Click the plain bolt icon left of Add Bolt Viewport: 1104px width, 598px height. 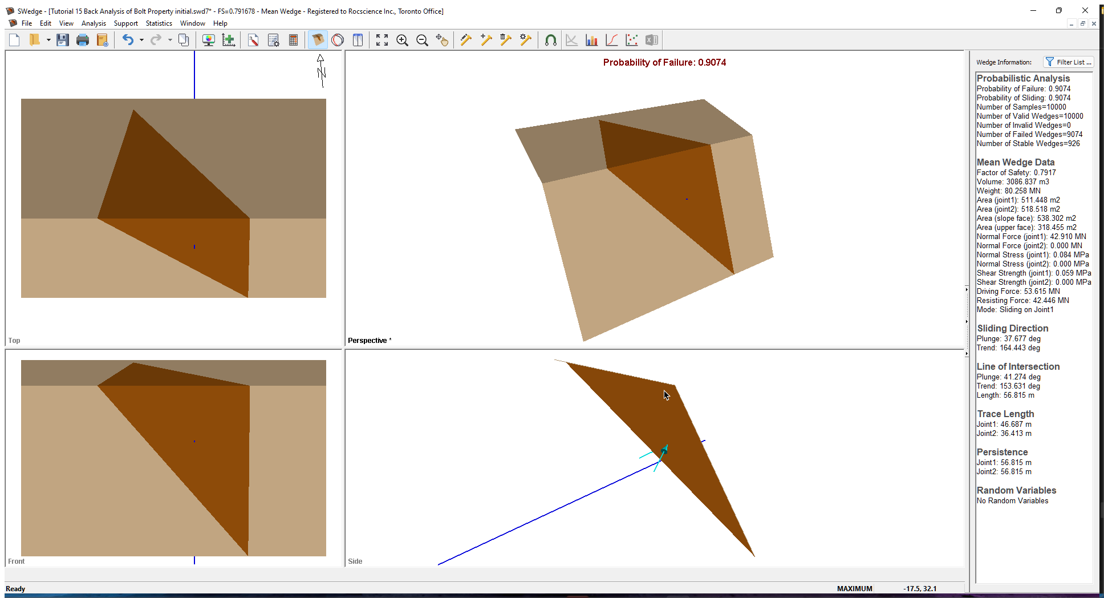pyautogui.click(x=466, y=40)
